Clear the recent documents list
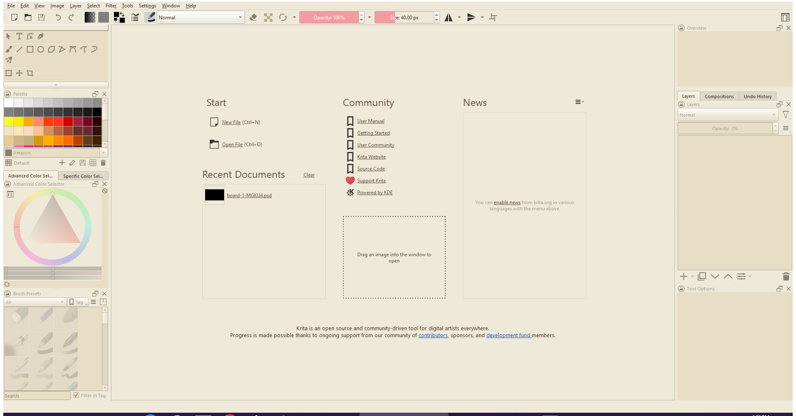The width and height of the screenshot is (796, 416). coord(309,175)
